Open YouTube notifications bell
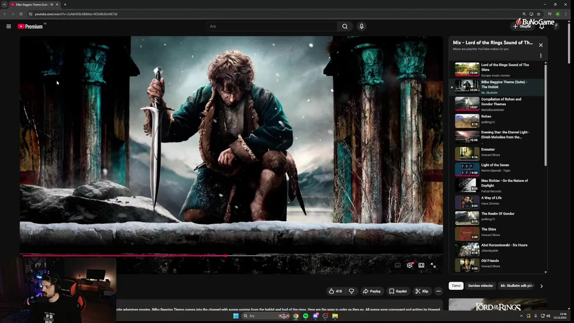This screenshot has width=574, height=323. coord(542,26)
